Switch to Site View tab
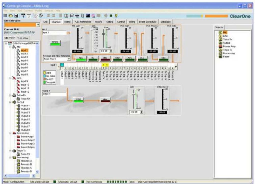The image size is (255, 184). click(x=9, y=38)
